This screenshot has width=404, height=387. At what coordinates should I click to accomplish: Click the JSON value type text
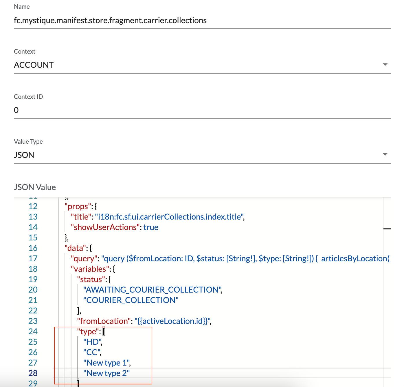pos(24,155)
